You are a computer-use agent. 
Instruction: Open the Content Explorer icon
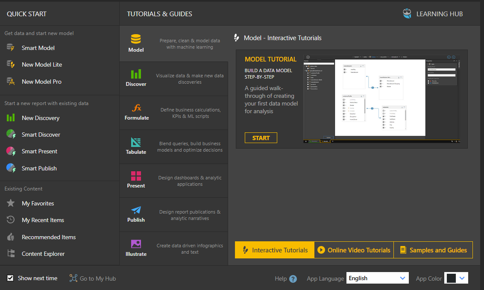click(11, 253)
